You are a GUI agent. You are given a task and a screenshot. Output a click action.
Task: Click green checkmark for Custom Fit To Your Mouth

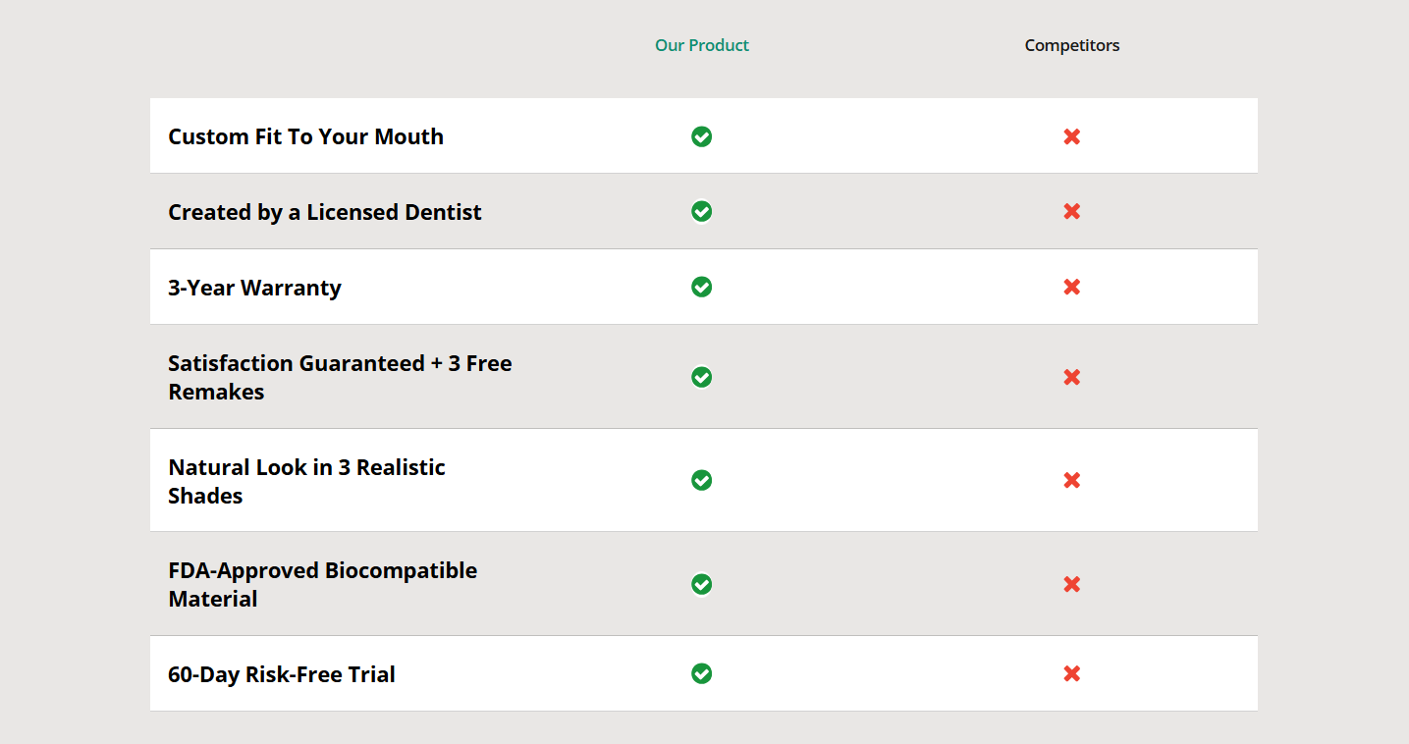[x=701, y=136]
